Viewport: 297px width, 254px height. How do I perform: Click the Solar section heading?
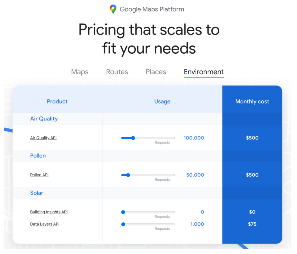(x=37, y=193)
